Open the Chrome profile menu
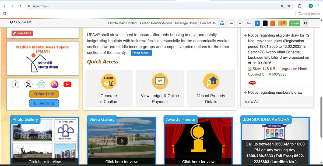Screen dimensions: 323x166 [311, 6]
